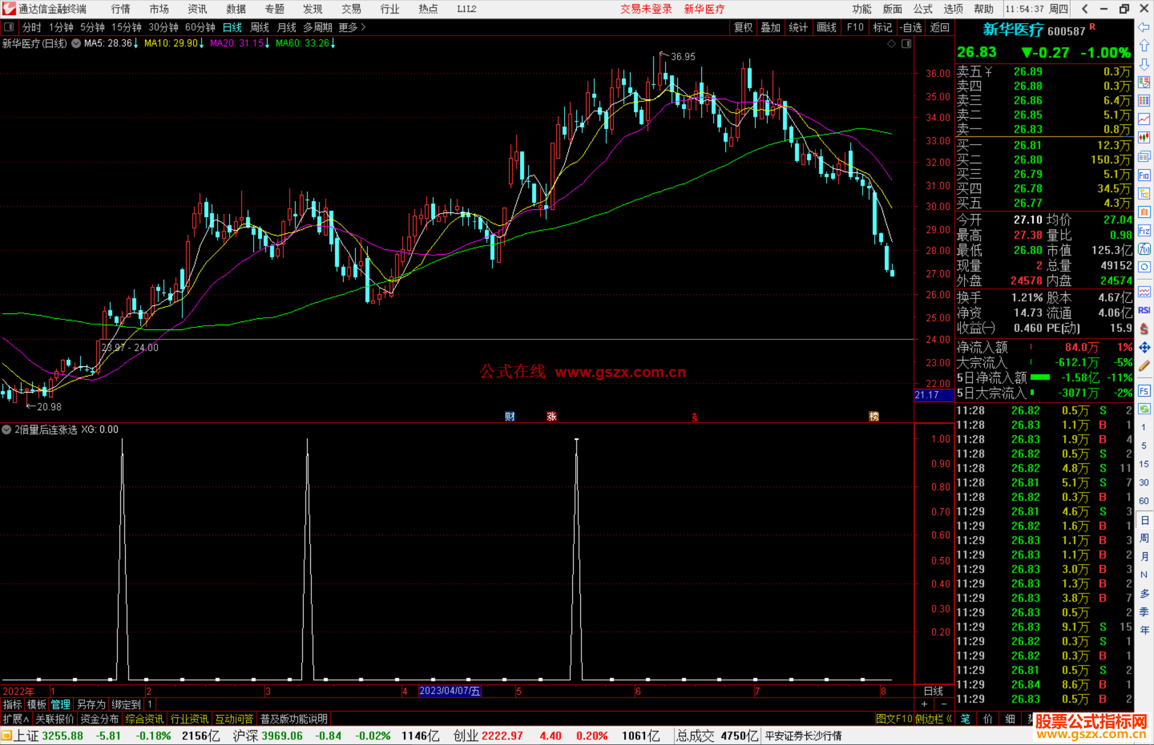This screenshot has width=1154, height=745.
Task: Switch to the 周线 weekly chart tab
Action: (259, 27)
